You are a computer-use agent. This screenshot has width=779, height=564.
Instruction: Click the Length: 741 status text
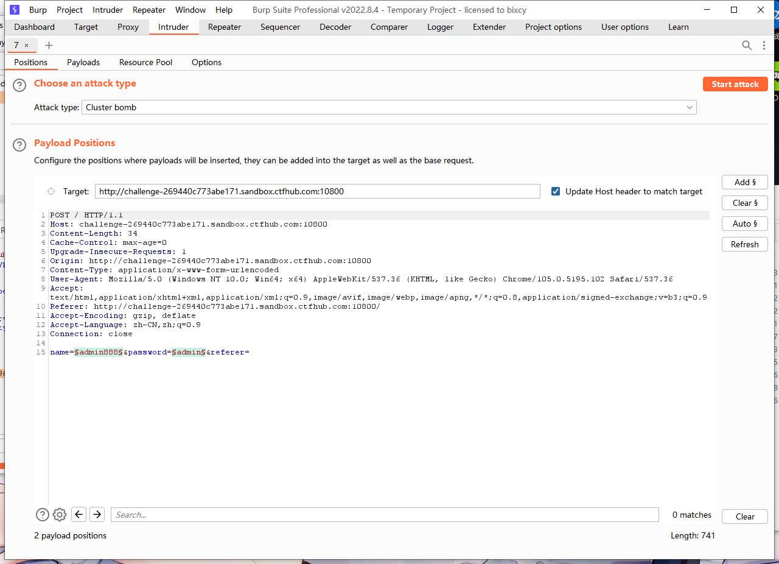click(693, 535)
